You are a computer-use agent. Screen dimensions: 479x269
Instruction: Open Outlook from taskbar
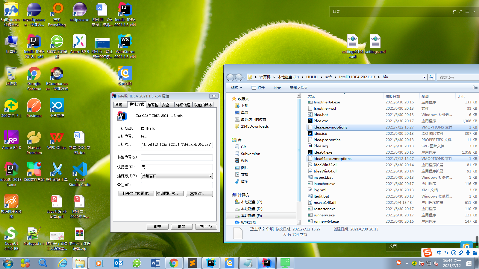[x=118, y=263]
